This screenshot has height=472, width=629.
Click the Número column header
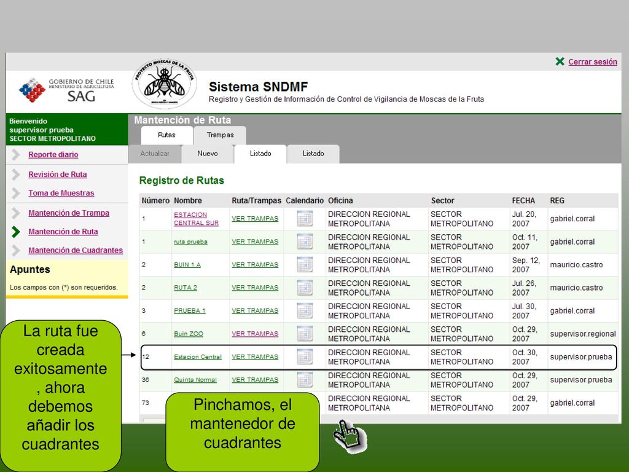click(155, 201)
